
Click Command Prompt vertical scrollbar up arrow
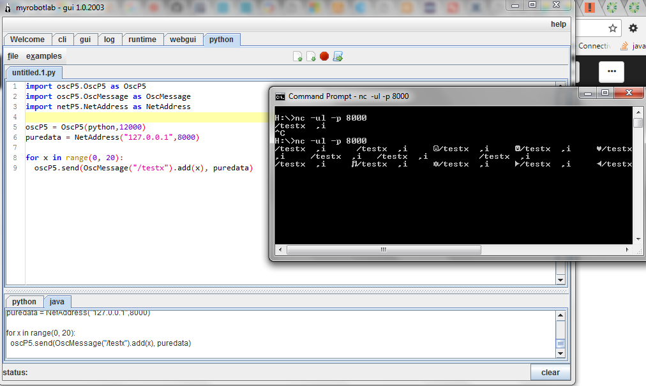638,112
